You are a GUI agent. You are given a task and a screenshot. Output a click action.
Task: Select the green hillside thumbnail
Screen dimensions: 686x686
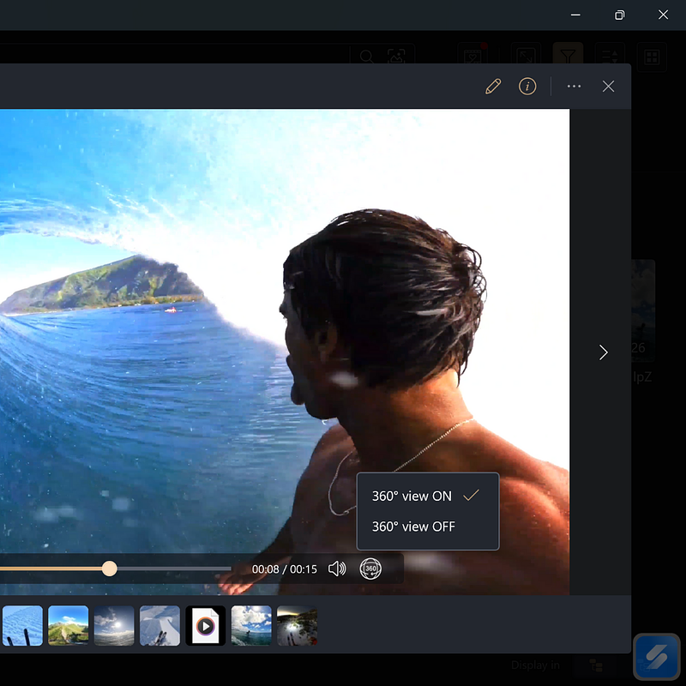click(69, 626)
